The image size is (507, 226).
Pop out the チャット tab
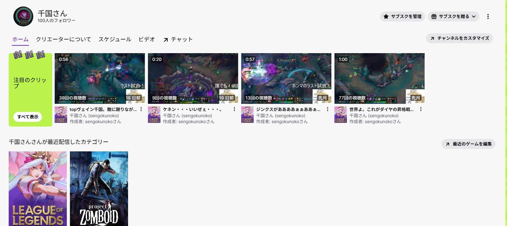tap(178, 39)
